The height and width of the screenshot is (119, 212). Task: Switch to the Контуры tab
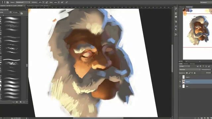[x=192, y=64]
